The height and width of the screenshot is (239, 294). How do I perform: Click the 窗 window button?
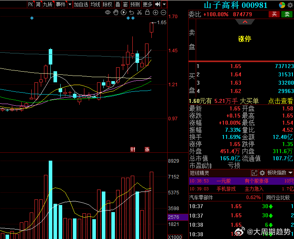point(125,4)
